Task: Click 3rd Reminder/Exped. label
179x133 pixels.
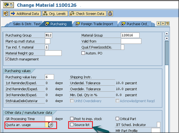Action: (x=21, y=95)
